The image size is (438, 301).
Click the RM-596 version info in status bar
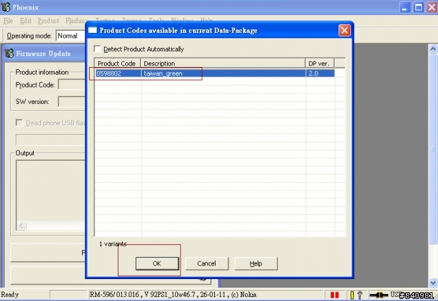point(173,295)
